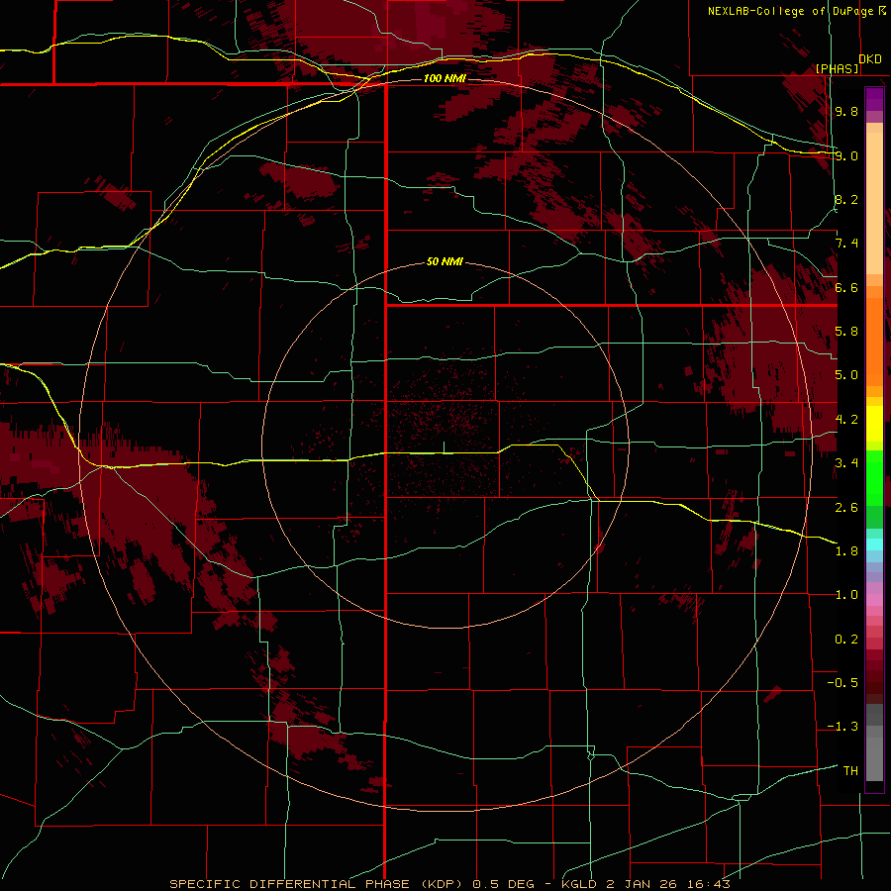Click the 100 NMI range ring label
The image size is (891, 891).
(x=445, y=78)
